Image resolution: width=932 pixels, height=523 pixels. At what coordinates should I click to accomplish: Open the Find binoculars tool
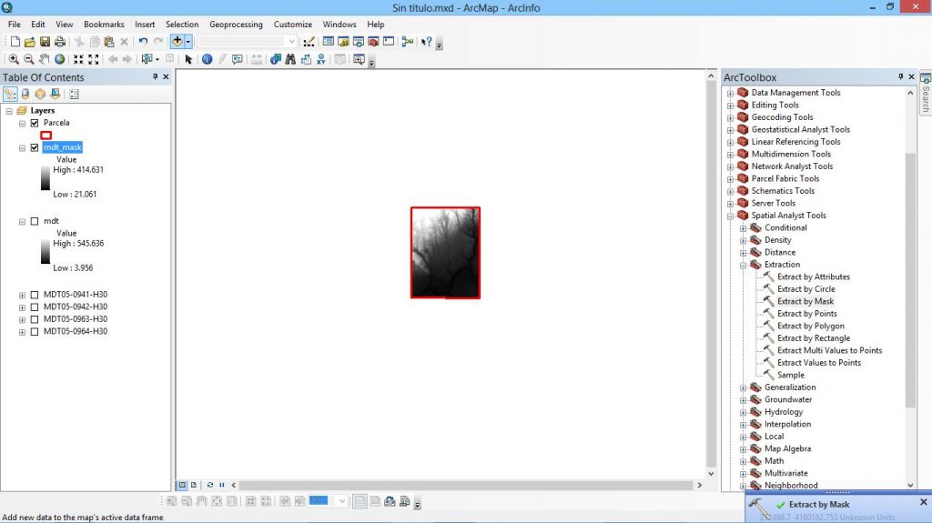pyautogui.click(x=290, y=59)
